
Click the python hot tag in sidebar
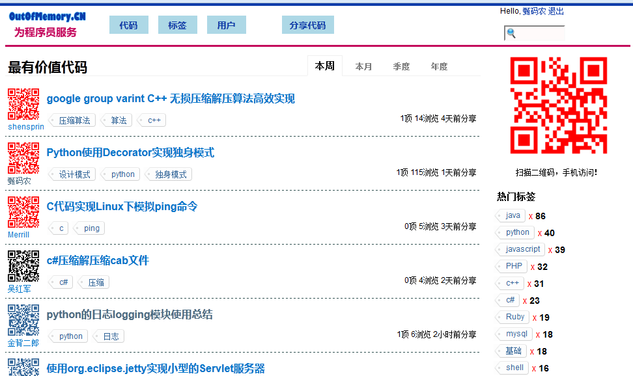coord(515,232)
